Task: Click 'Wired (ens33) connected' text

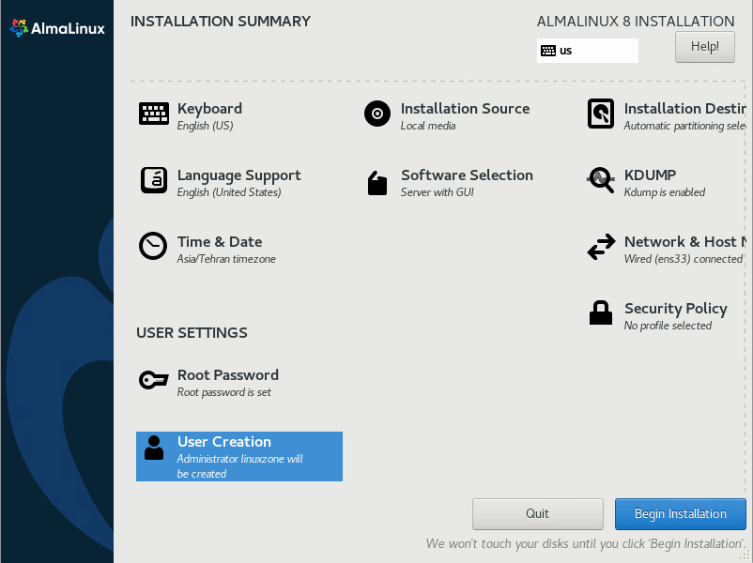Action: pyautogui.click(x=684, y=259)
